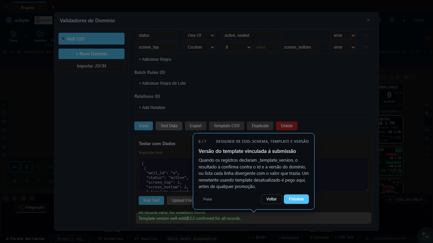This screenshot has width=433, height=243.
Task: Click the search magnifier in view toolbar
Action: [39, 167]
